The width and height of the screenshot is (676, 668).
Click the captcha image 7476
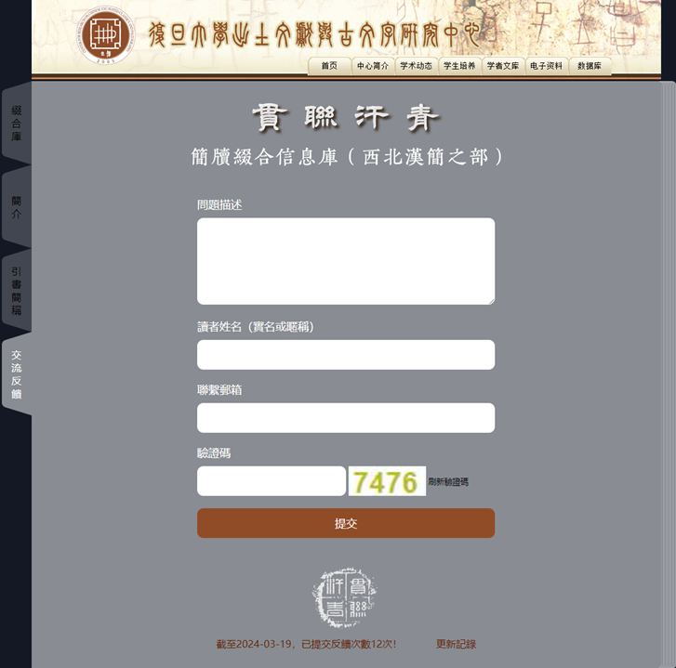click(x=387, y=481)
